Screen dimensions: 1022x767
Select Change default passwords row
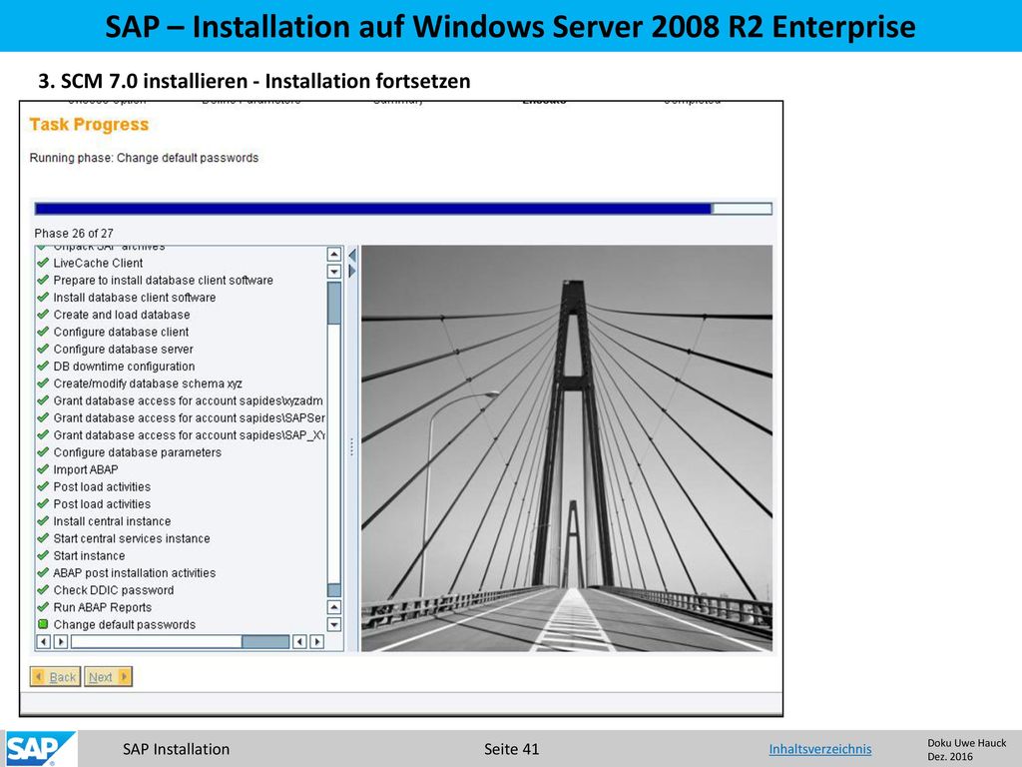[x=124, y=625]
